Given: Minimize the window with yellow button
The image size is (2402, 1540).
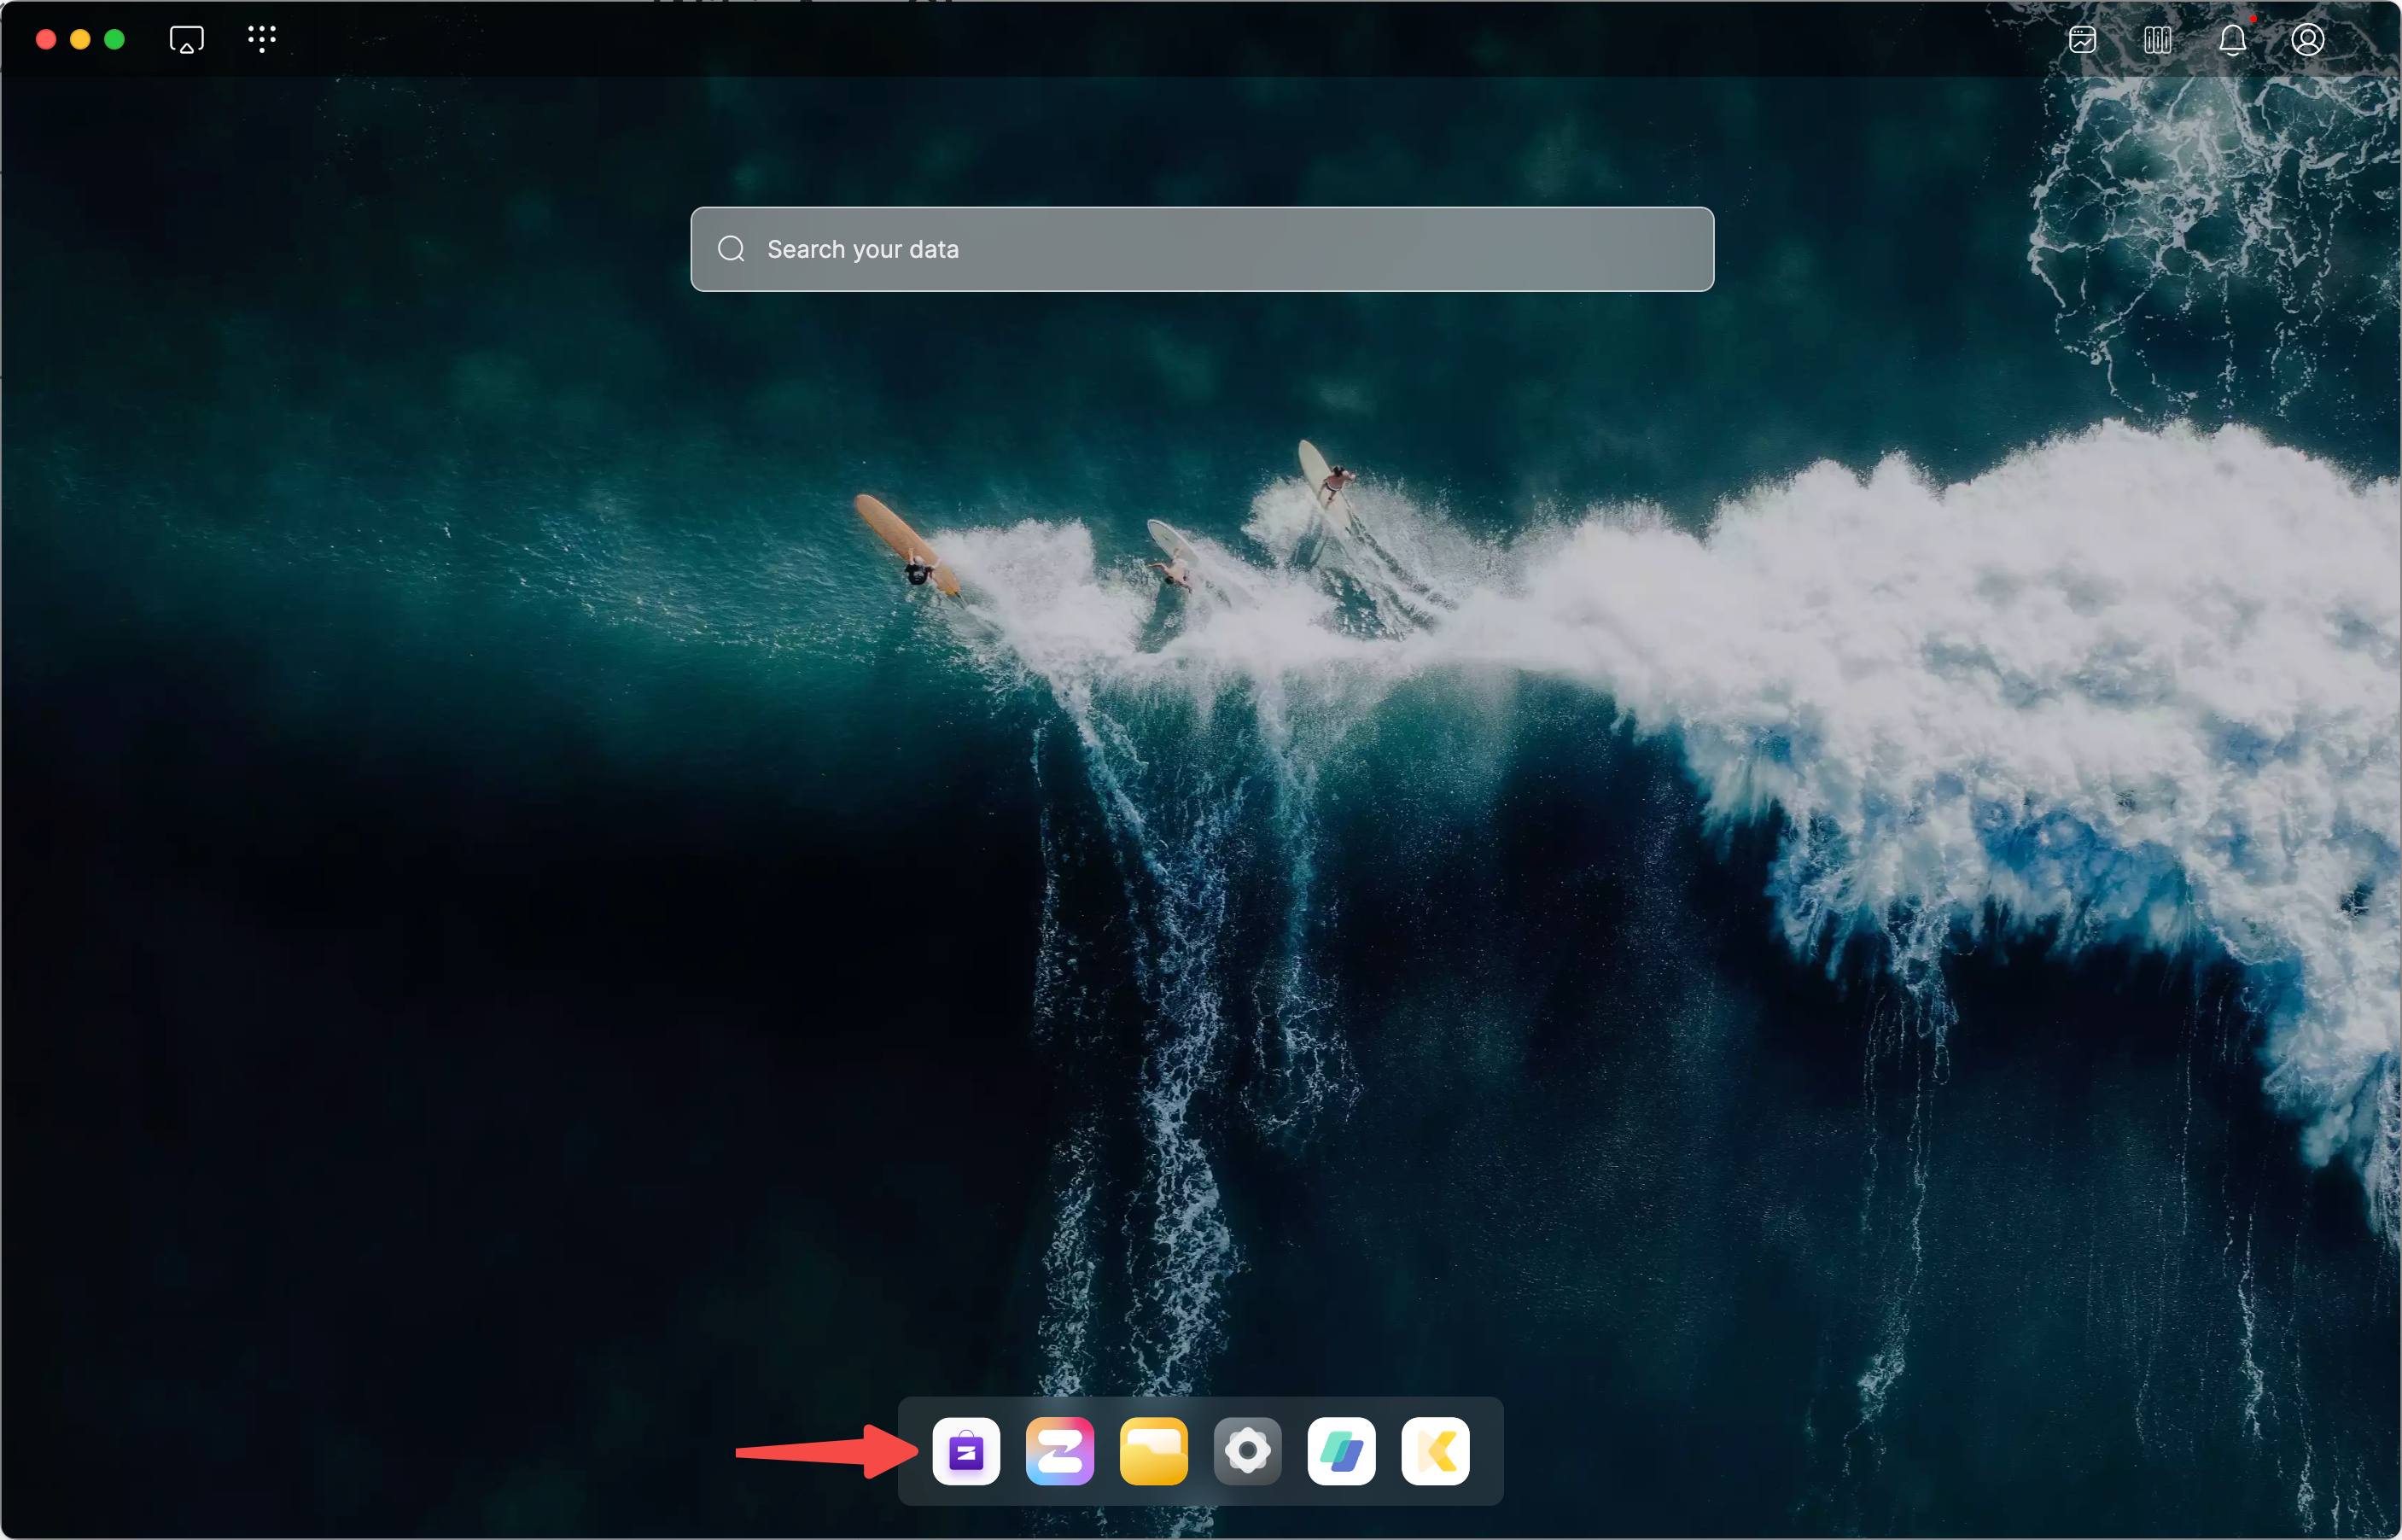Looking at the screenshot, I should (80, 39).
